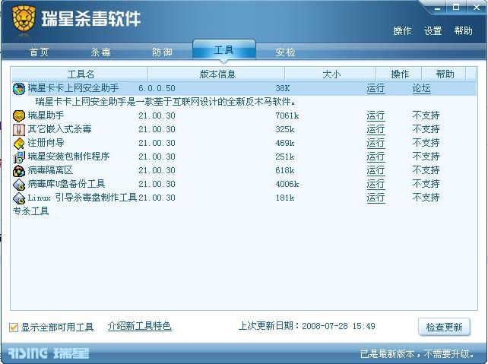
Task: Open the 设置 menu
Action: [x=433, y=31]
